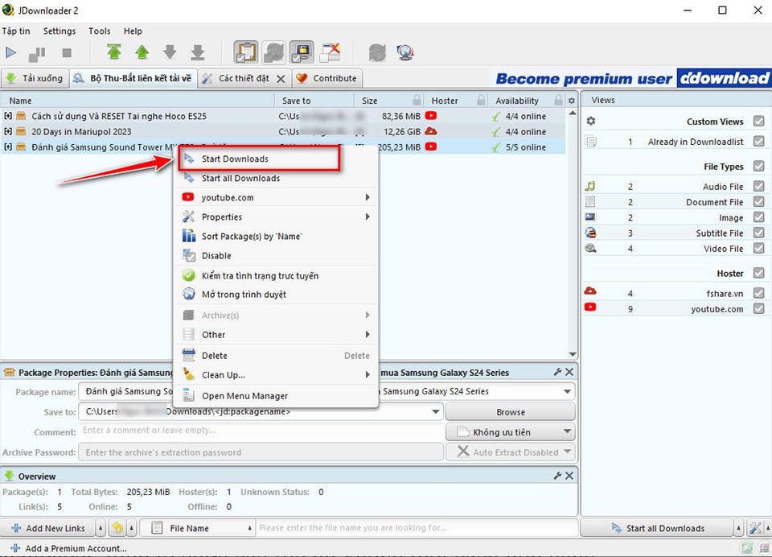This screenshot has width=772, height=557.
Task: Click the Không ưu tiên priority selector
Action: 510,431
